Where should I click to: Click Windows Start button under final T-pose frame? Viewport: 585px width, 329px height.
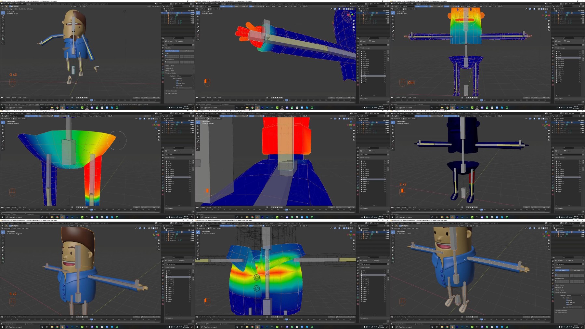point(392,327)
